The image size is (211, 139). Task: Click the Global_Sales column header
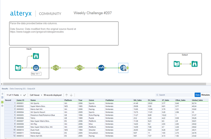200,100
